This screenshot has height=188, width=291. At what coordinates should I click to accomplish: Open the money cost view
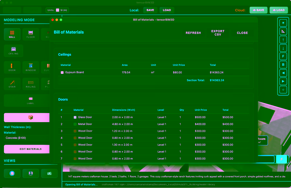coord(49,173)
